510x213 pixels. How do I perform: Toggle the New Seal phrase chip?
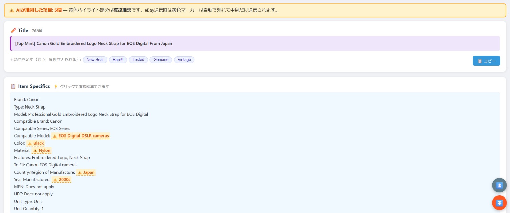click(95, 60)
